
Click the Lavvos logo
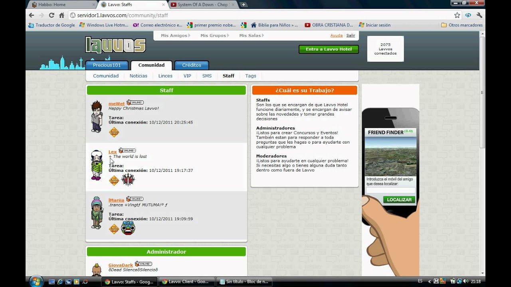(115, 45)
